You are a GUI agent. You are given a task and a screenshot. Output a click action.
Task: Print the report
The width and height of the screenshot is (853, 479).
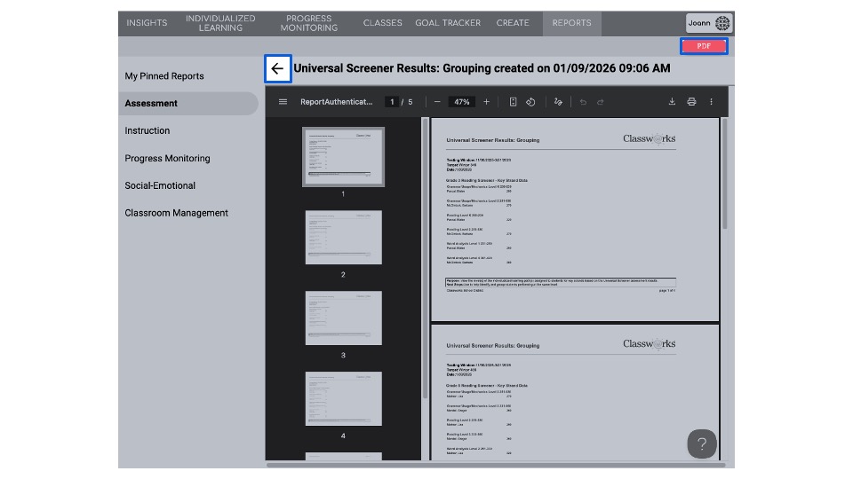[x=691, y=101]
